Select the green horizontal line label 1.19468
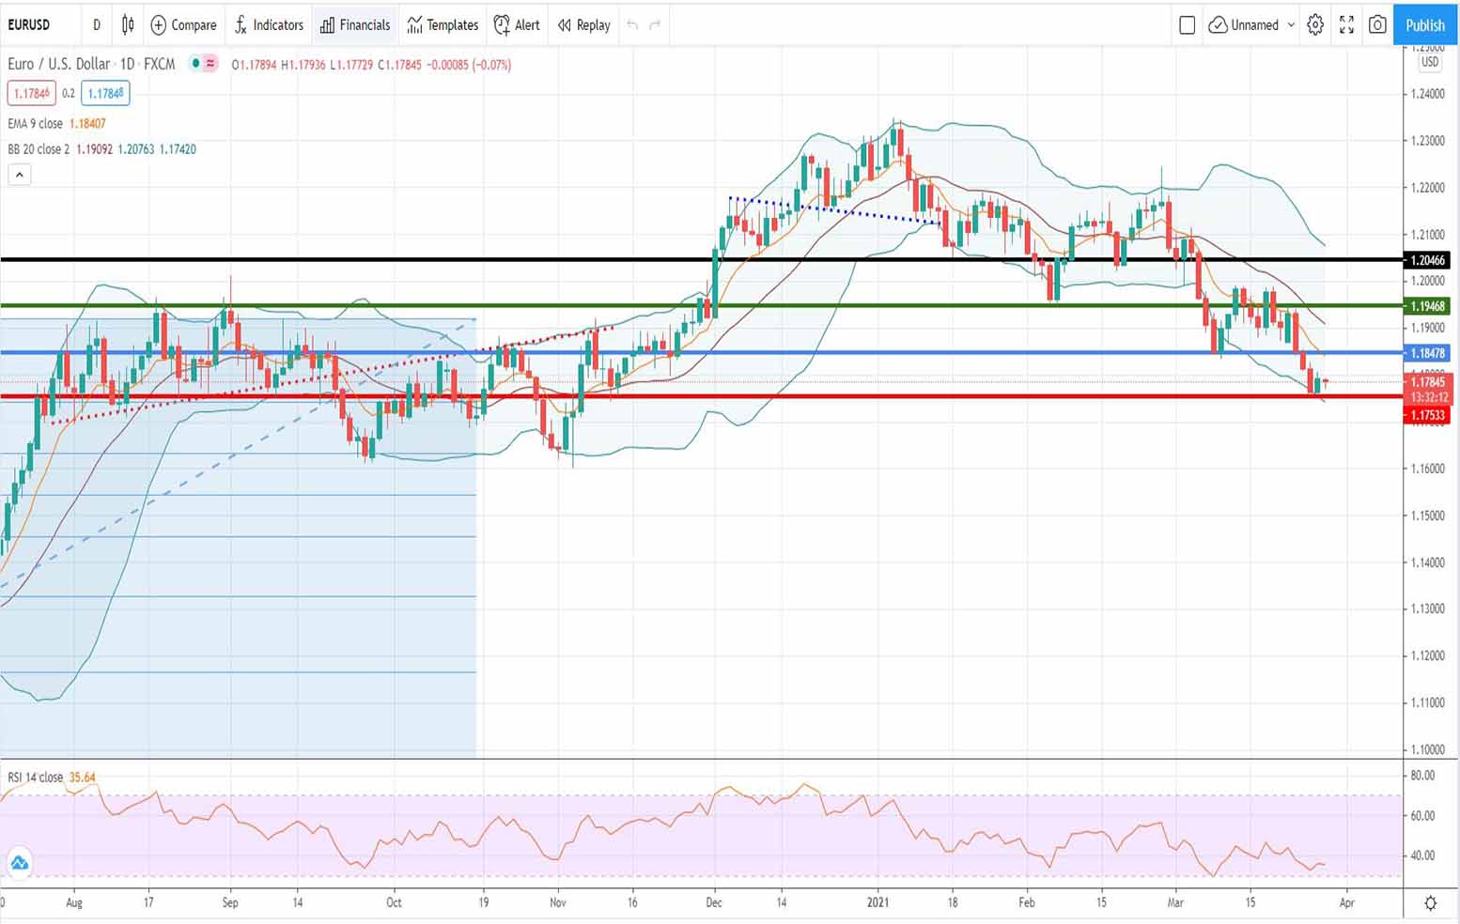This screenshot has width=1460, height=924. pos(1427,306)
